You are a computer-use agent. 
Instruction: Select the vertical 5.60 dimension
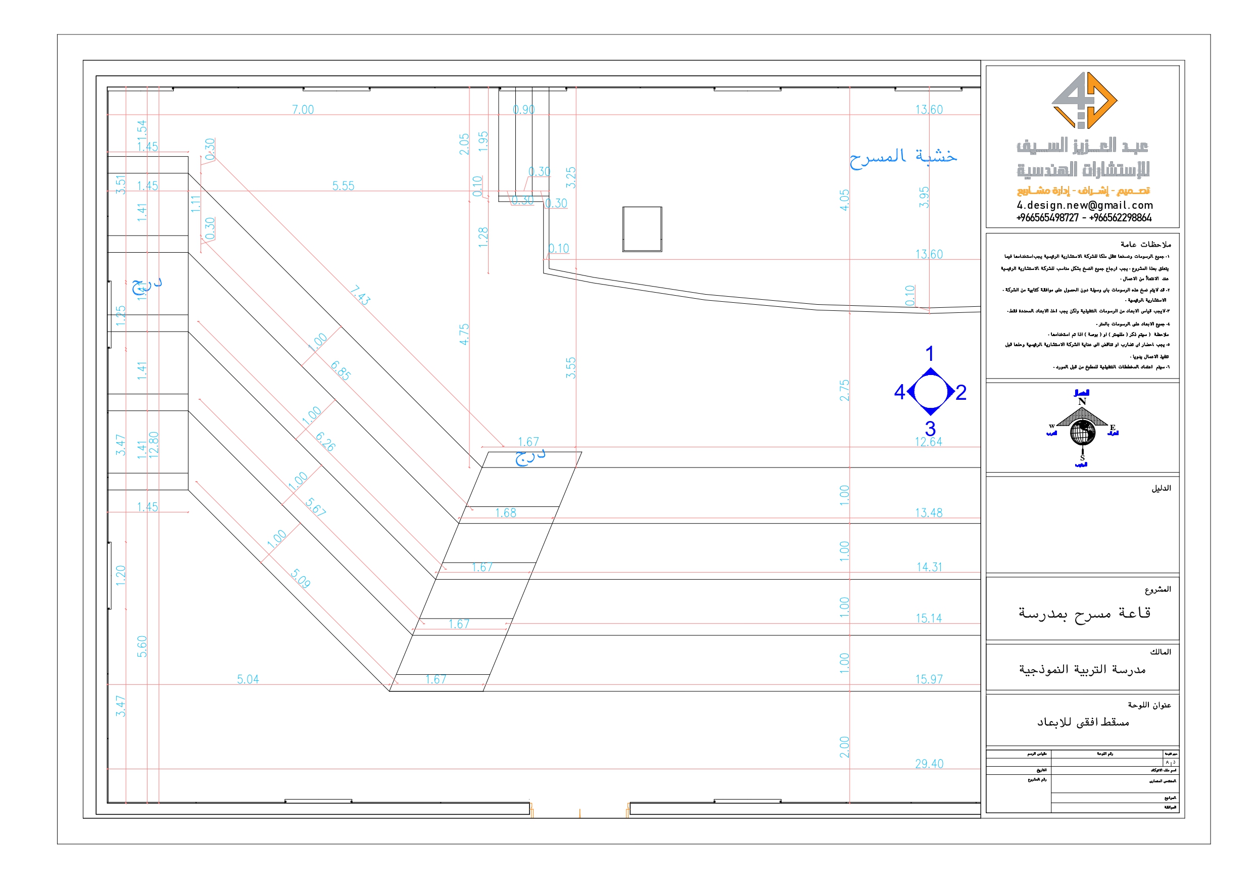[x=142, y=646]
